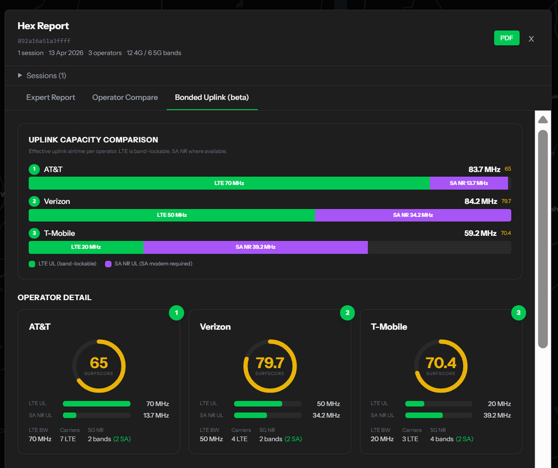Click the AT&T 65 Surfscore gauge
Viewport: 558px width, 468px height.
99,366
